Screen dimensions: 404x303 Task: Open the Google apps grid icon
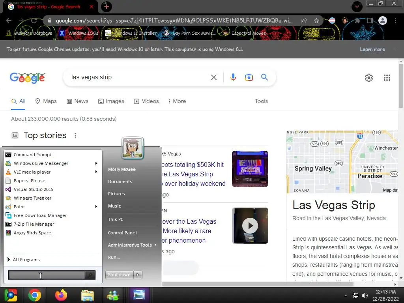pyautogui.click(x=387, y=78)
